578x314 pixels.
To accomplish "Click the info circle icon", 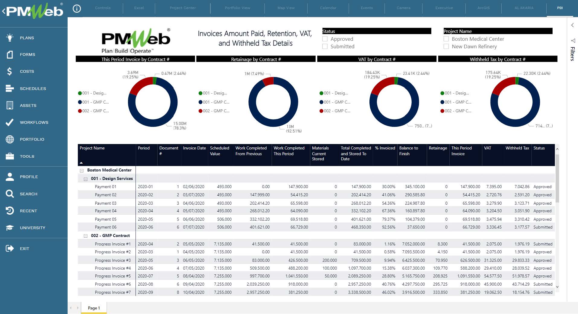I will [x=77, y=9].
